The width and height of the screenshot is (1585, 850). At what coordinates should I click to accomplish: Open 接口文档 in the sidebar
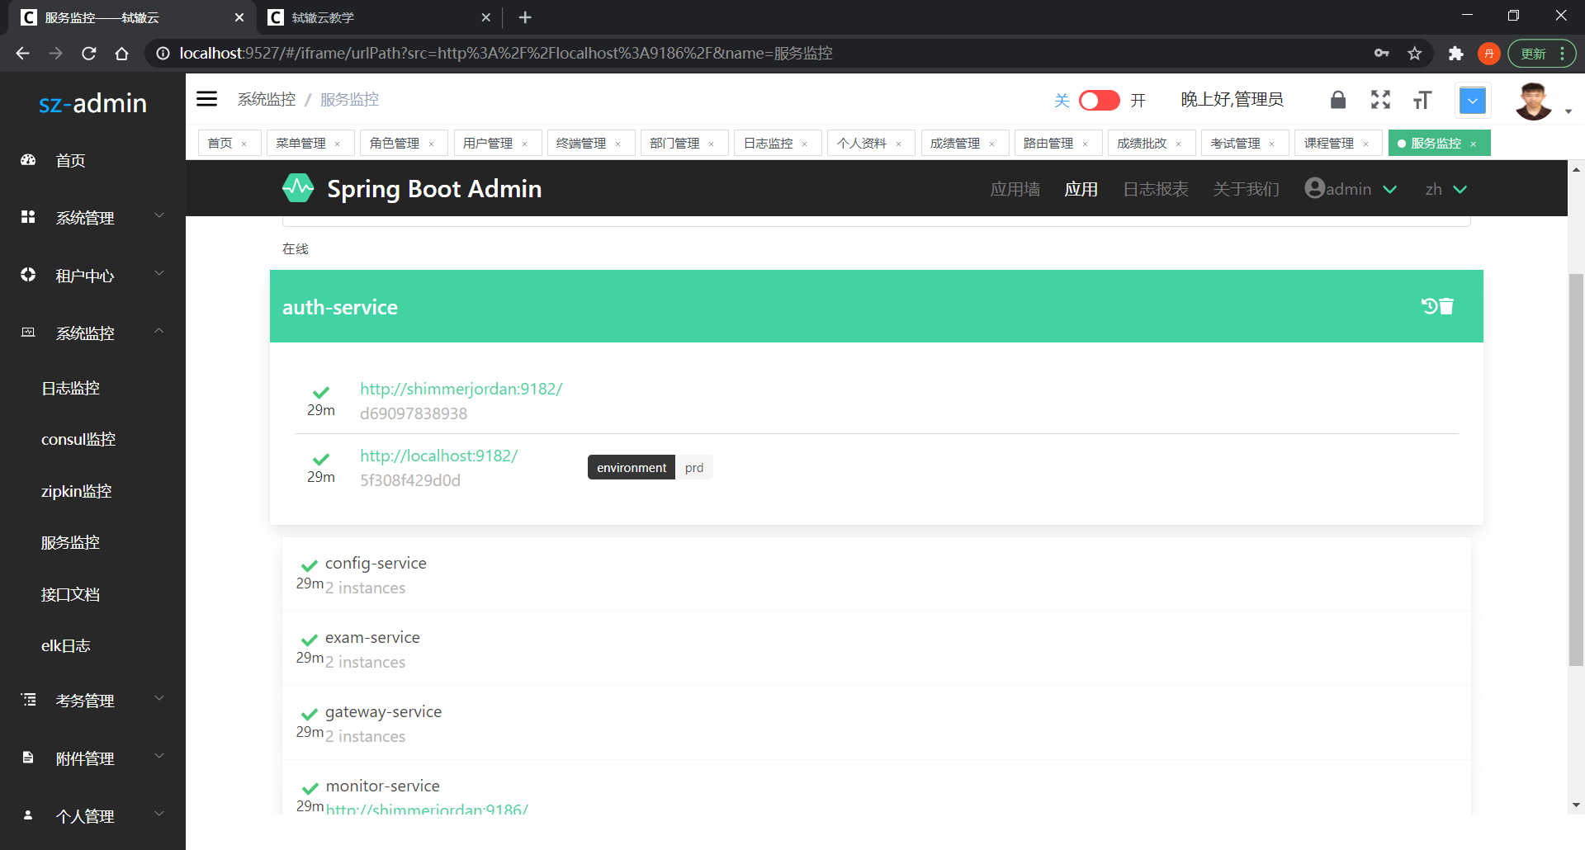pyautogui.click(x=70, y=594)
